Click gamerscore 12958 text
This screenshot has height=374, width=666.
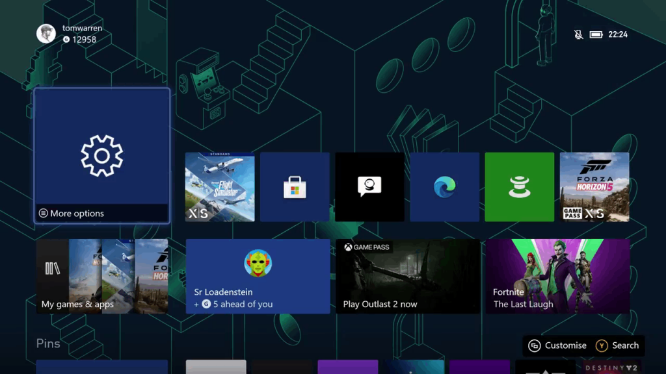(84, 40)
